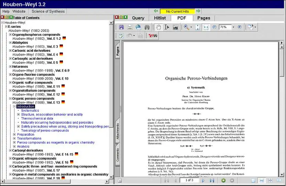
Task: Click the page number field
Action: pyautogui.click(x=189, y=180)
